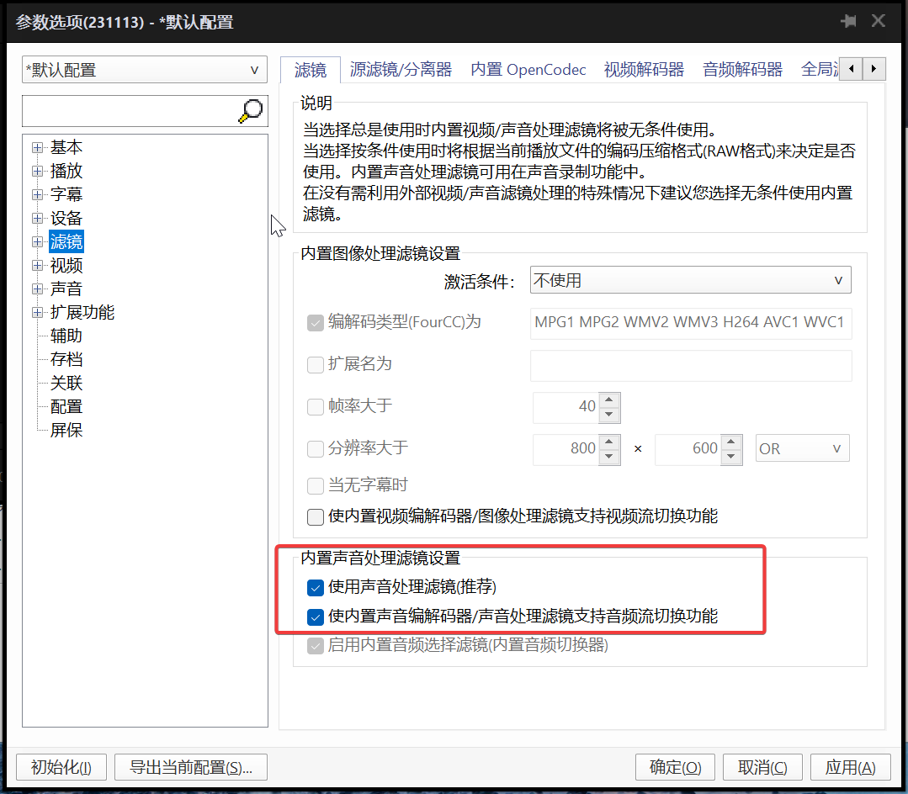Viewport: 908px width, 794px height.
Task: Expand the 扩展功能 tree node
Action: pos(38,313)
